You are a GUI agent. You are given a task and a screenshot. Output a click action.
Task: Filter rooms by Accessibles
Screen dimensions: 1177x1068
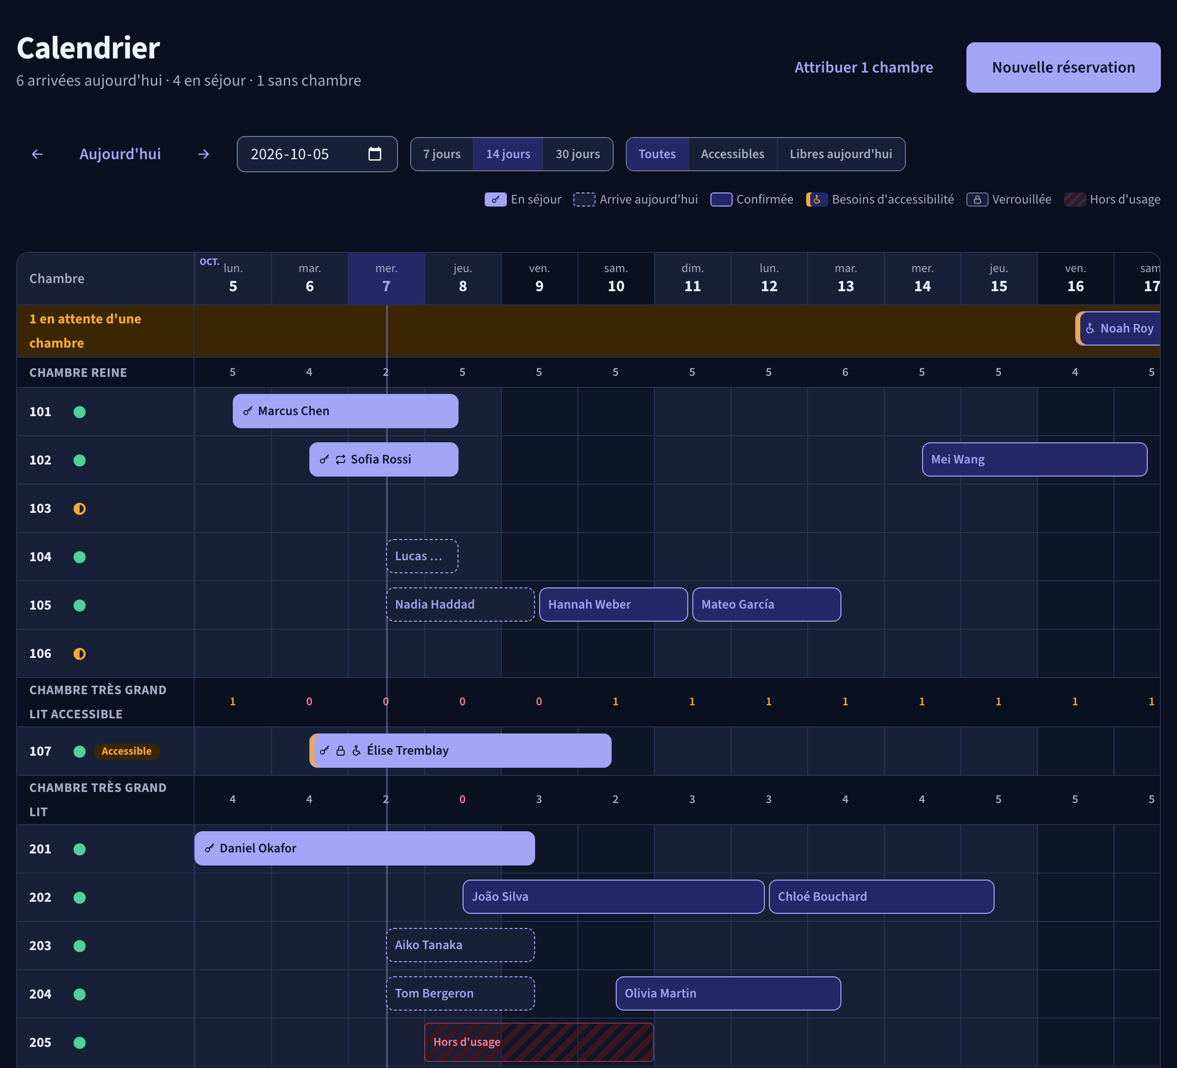click(733, 154)
